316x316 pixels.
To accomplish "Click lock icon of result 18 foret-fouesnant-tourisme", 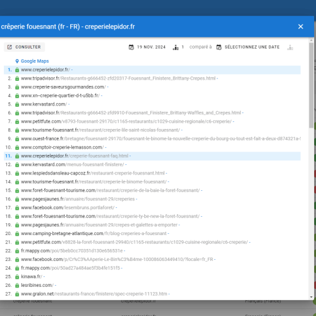I will [x=17, y=217].
